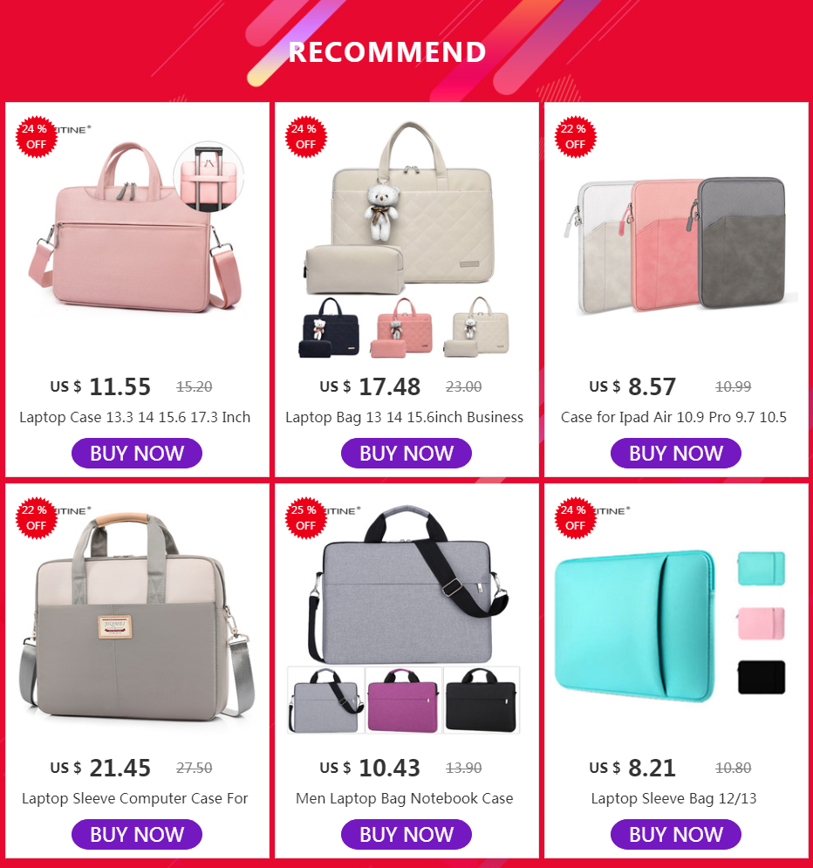Screen dimensions: 813x868
Task: Select the black sleeve color variant thumbnail
Action: (x=762, y=677)
